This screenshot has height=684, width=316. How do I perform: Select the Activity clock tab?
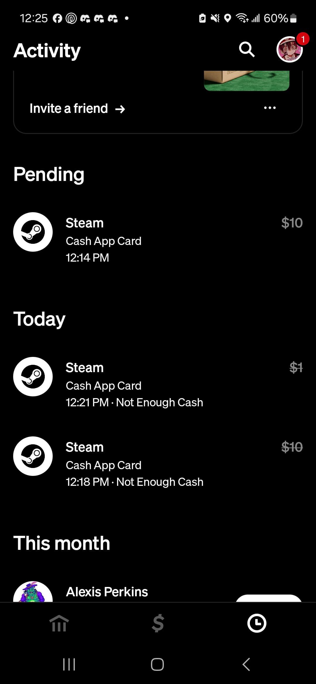(257, 623)
